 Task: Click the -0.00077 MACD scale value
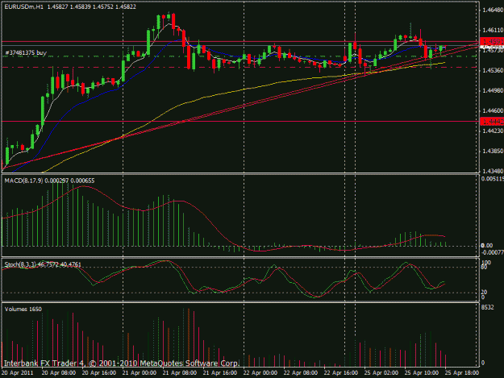(x=493, y=252)
